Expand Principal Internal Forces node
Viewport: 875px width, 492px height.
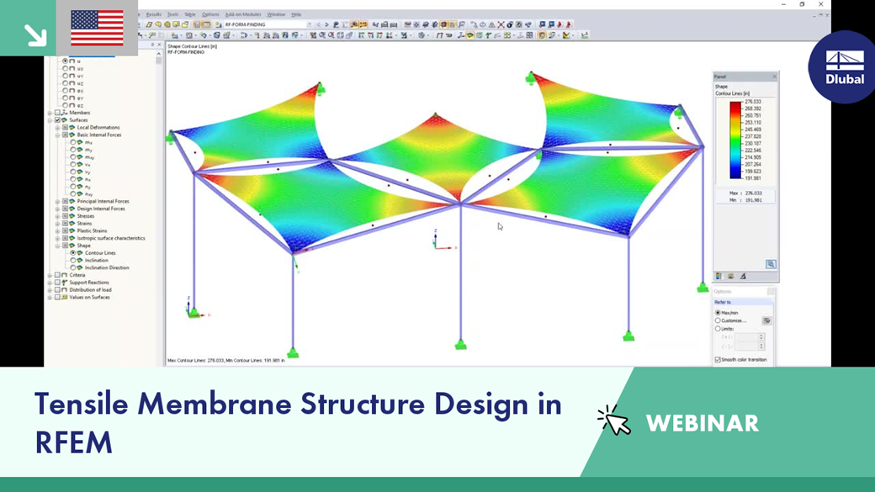pos(57,201)
